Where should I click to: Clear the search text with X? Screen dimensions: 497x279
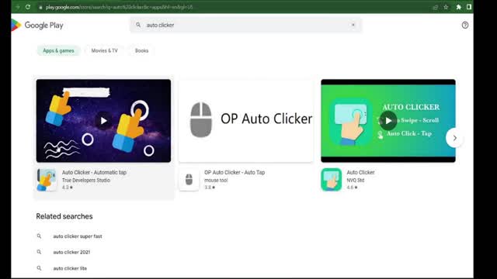(x=353, y=25)
